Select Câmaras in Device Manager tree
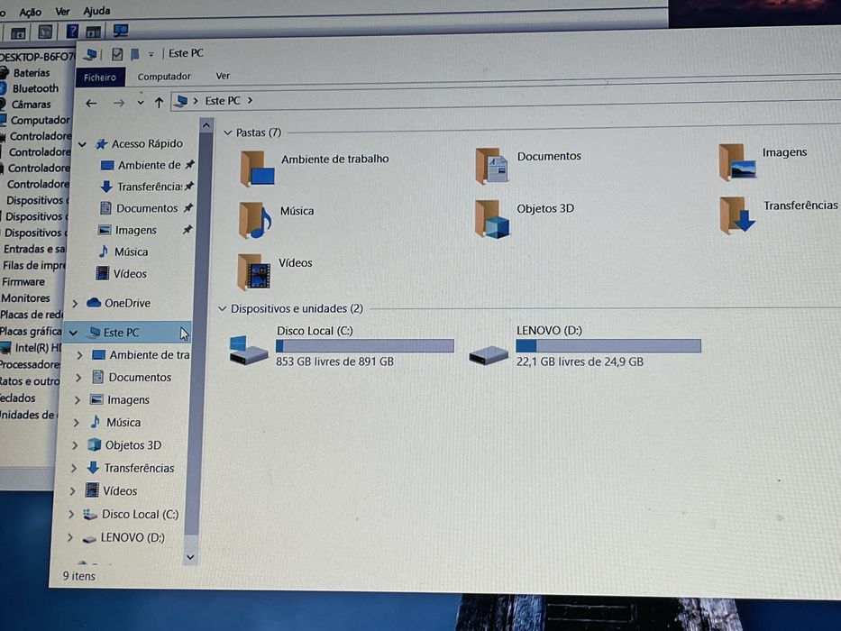This screenshot has height=631, width=841. (32, 105)
